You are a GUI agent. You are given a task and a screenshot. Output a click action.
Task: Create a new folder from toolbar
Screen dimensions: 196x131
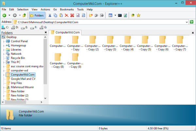(91, 15)
